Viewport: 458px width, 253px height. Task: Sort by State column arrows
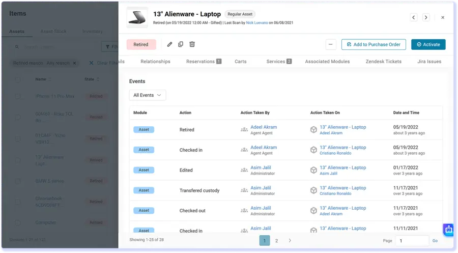(98, 79)
